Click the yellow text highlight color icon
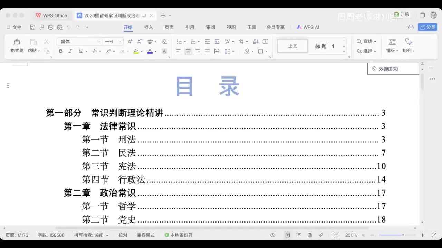This screenshot has height=248, width=442. pos(136,51)
